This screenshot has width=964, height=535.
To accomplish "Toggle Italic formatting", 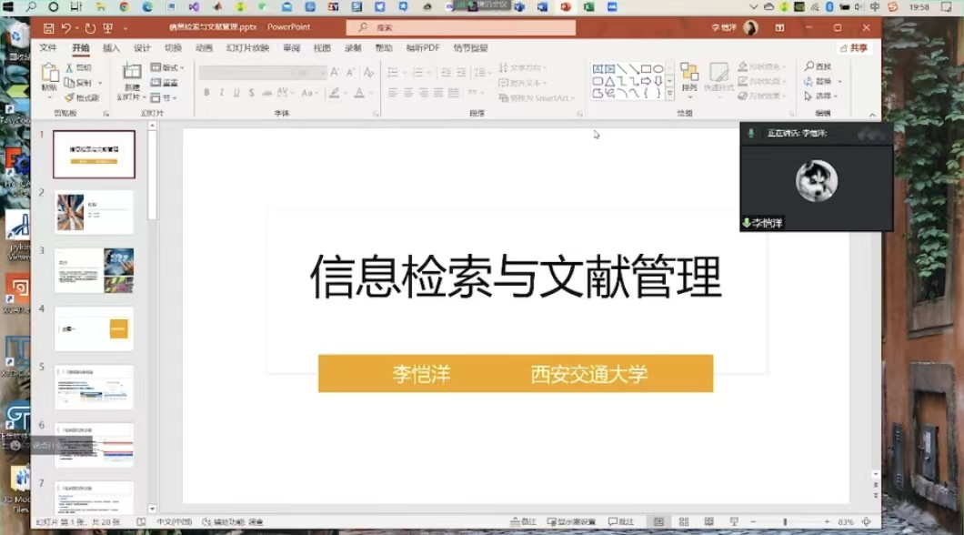I will [x=221, y=93].
